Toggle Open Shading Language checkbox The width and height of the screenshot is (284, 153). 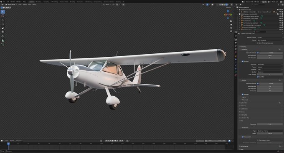pyautogui.click(x=258, y=43)
